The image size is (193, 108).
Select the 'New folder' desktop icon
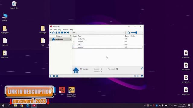(5, 54)
